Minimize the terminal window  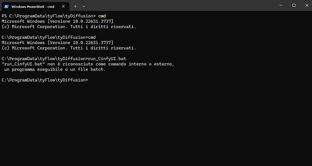(x=281, y=5)
